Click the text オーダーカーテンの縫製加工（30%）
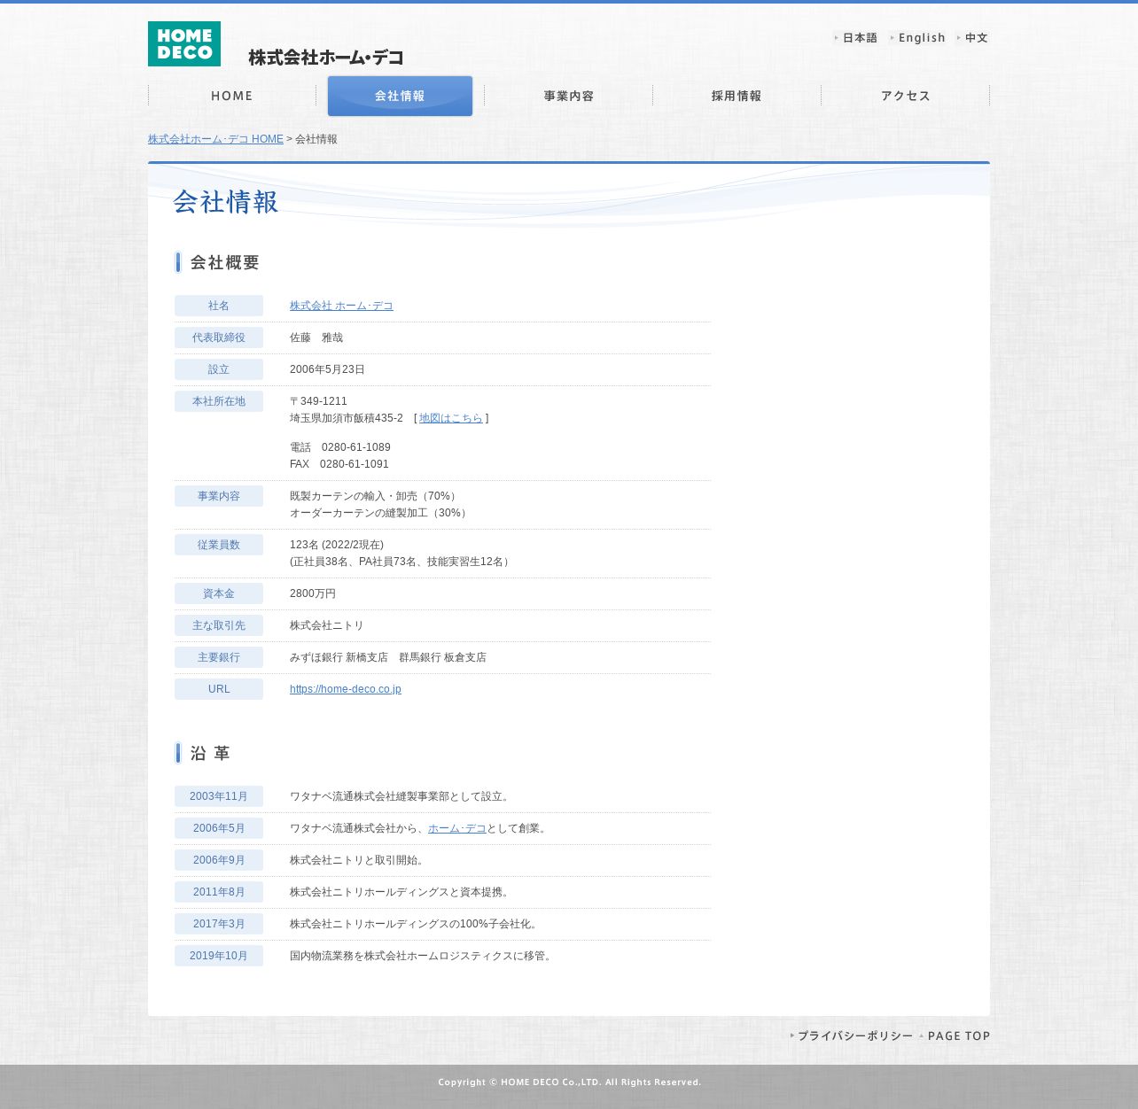Image resolution: width=1138 pixels, height=1109 pixels. click(380, 513)
